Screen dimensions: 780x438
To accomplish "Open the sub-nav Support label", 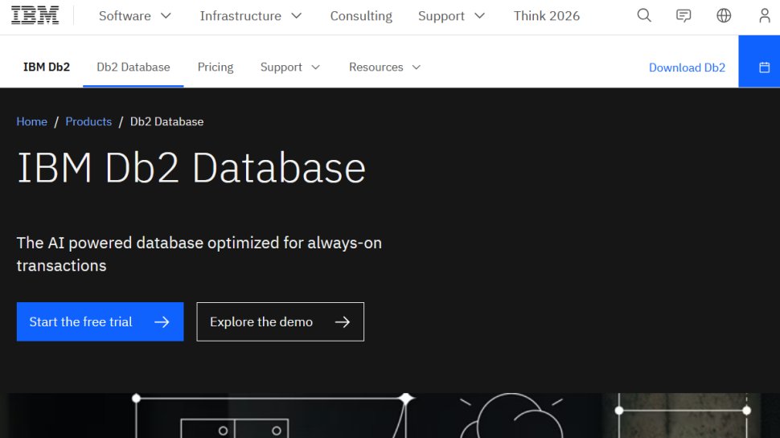I will coord(281,68).
